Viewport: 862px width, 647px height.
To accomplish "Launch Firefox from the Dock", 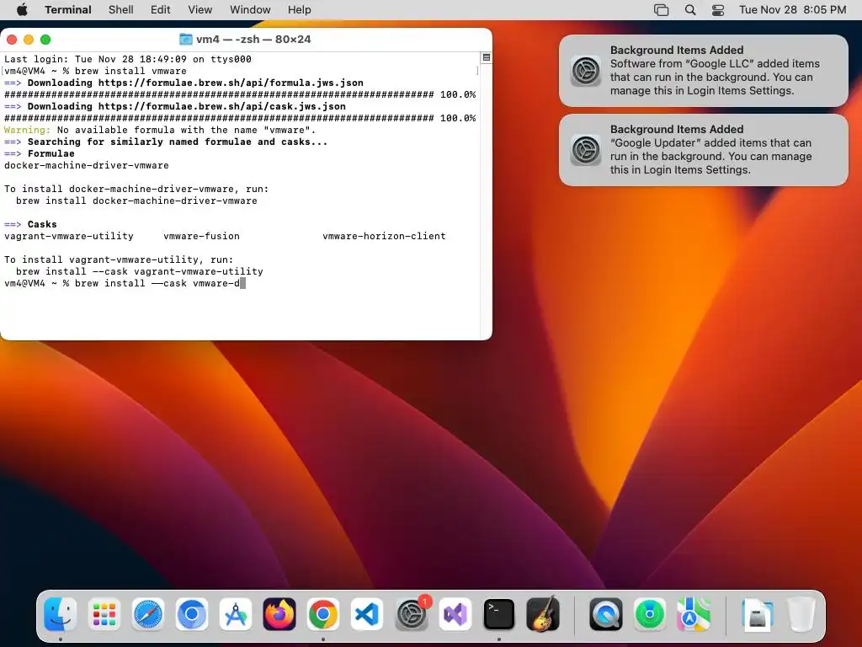I will coord(279,614).
